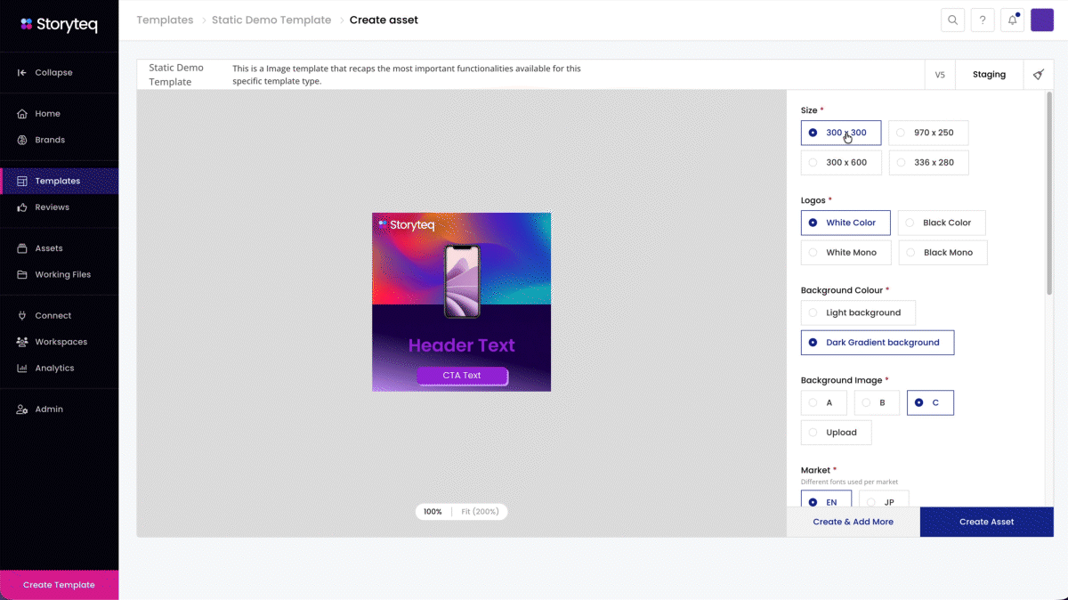
Task: Click the Create Asset button
Action: click(x=986, y=522)
